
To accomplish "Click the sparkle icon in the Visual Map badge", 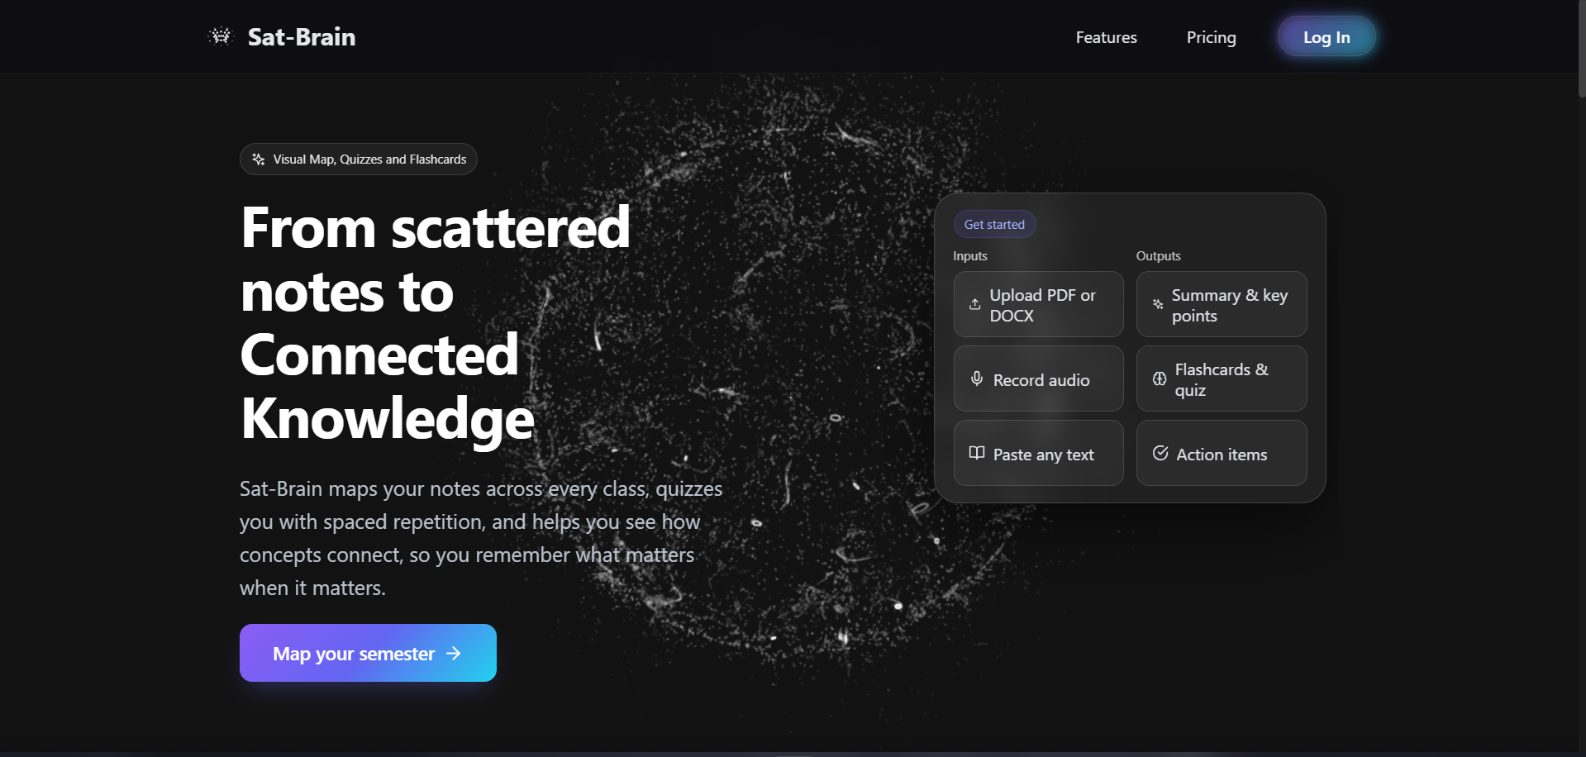I will click(259, 159).
